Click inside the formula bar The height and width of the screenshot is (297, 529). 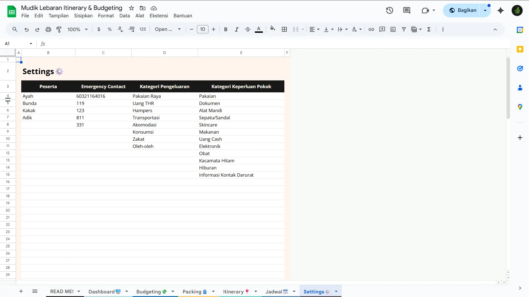pos(165,44)
